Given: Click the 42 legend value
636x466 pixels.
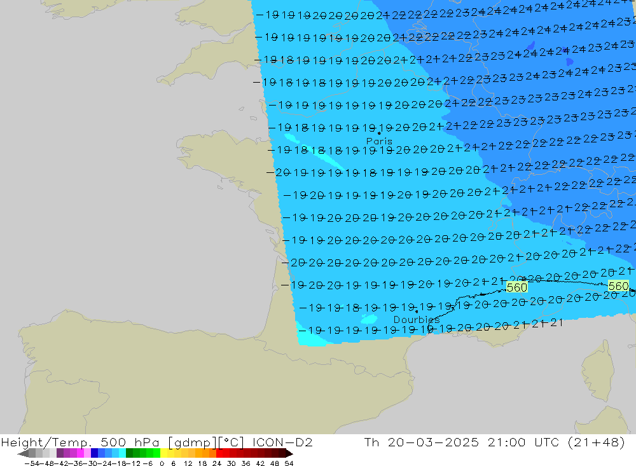Looking at the screenshot, I should click(260, 463).
